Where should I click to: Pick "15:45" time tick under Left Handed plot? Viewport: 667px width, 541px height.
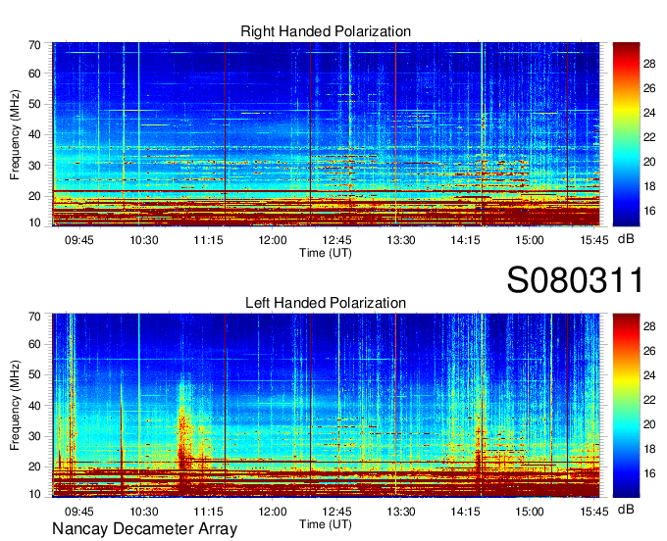[x=594, y=512]
